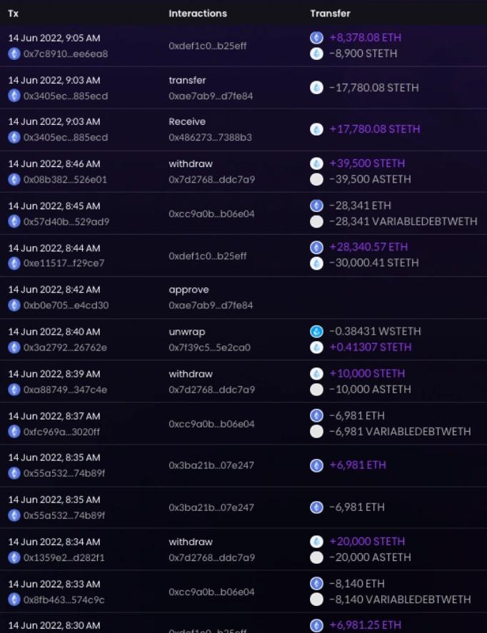Click the ASTETH token icon beside -39,500 ASTETH
Screen dimensions: 487x633
(316, 179)
